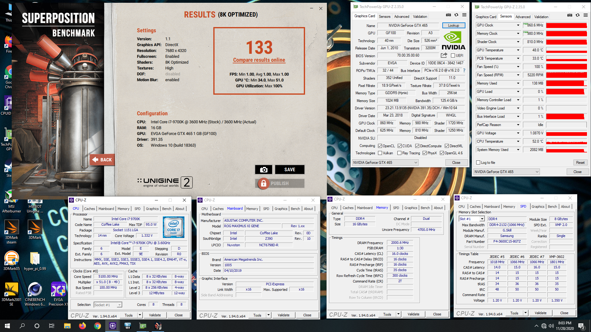
Task: Toggle the DirectML checkbox
Action: pos(447,146)
